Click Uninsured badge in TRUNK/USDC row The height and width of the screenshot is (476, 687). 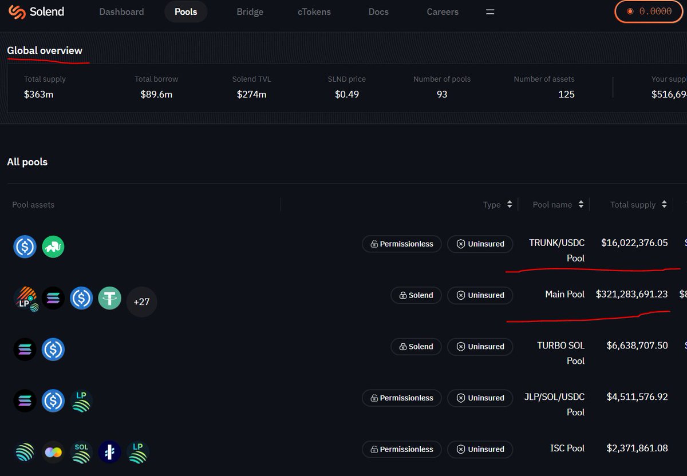coord(480,244)
